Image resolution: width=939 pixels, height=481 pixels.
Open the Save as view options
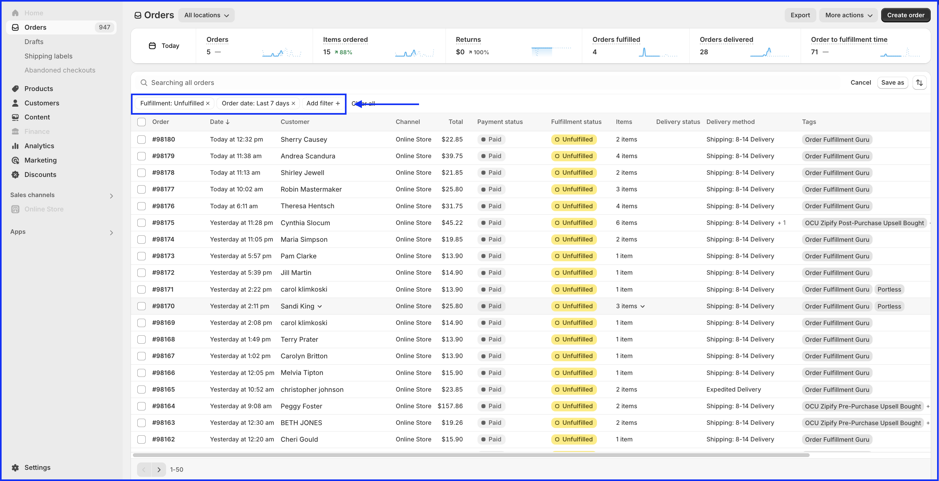892,83
